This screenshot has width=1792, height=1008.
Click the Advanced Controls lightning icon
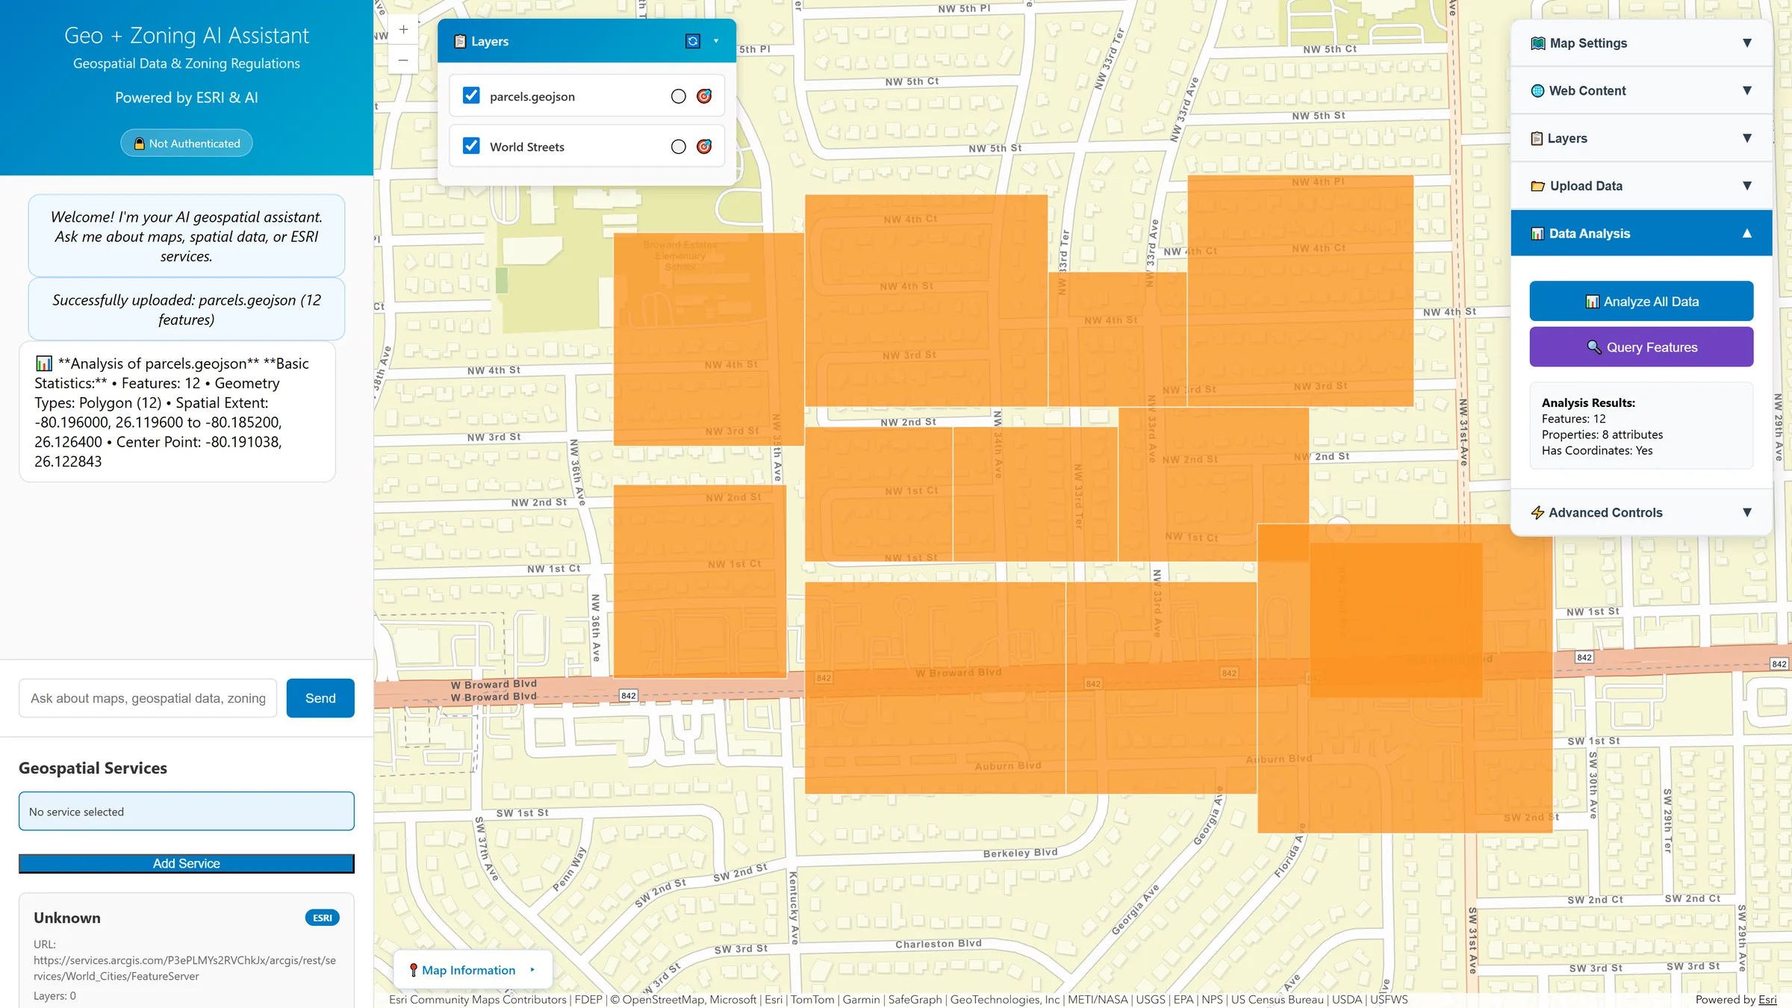click(x=1537, y=513)
